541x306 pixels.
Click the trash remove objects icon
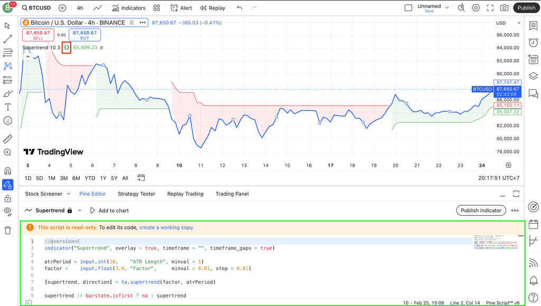[x=8, y=230]
